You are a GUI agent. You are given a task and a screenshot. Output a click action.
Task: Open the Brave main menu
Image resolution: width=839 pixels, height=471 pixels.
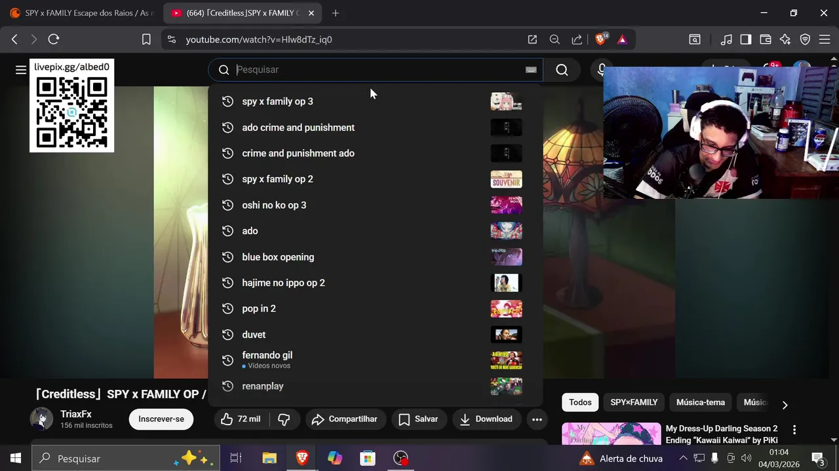825,39
